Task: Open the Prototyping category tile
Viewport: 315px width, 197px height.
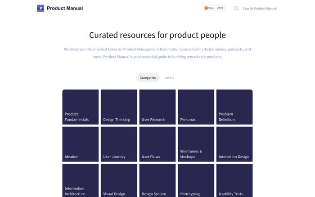Action: click(x=196, y=180)
